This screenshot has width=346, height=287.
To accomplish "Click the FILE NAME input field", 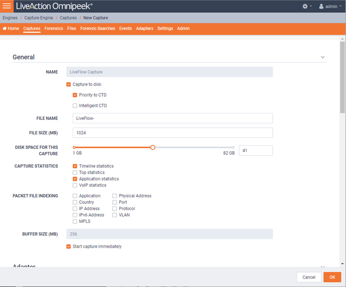I will point(173,118).
